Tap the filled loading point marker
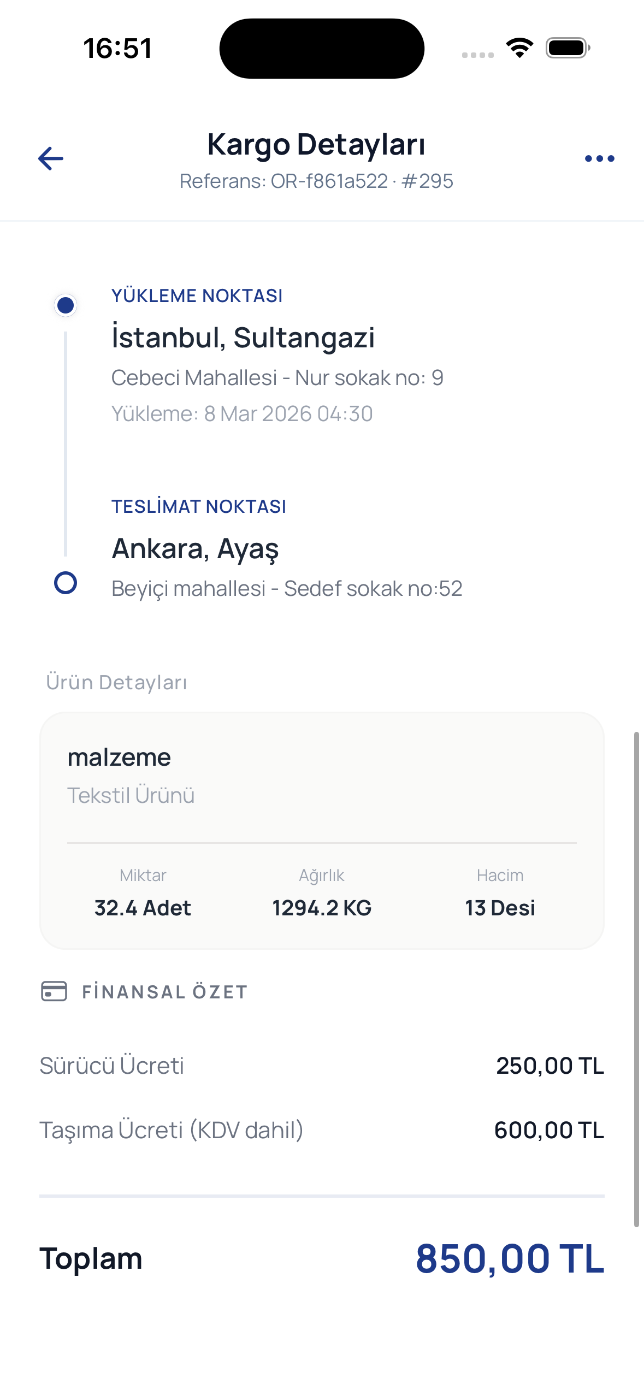Viewport: 644px width, 1396px height. pyautogui.click(x=66, y=305)
